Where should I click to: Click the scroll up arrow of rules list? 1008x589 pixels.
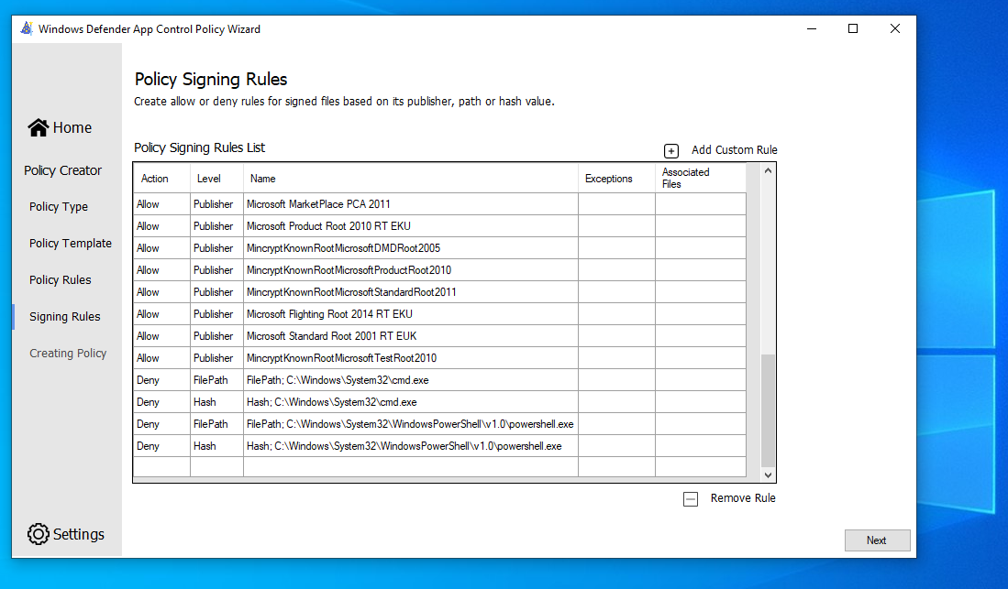coord(768,171)
